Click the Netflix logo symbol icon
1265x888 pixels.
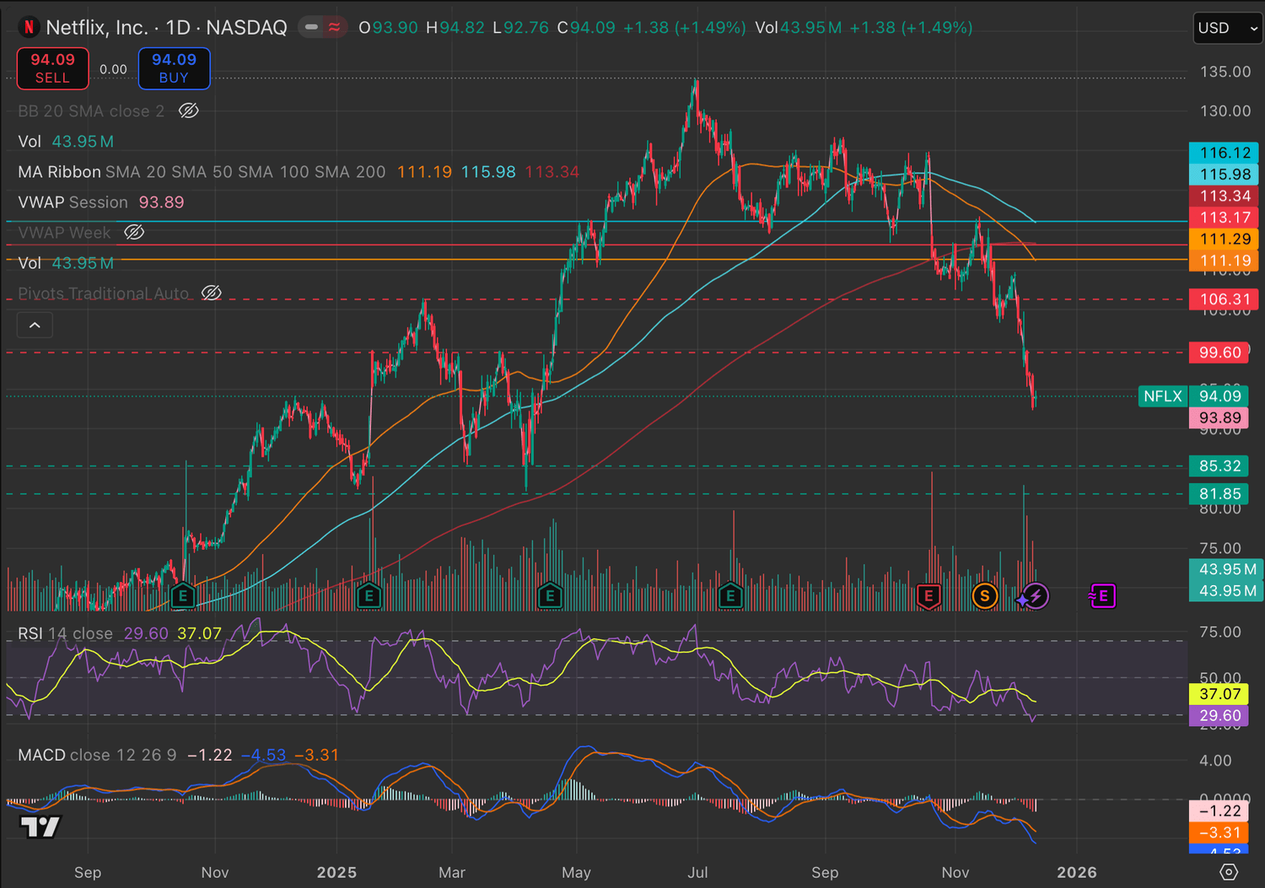30,27
